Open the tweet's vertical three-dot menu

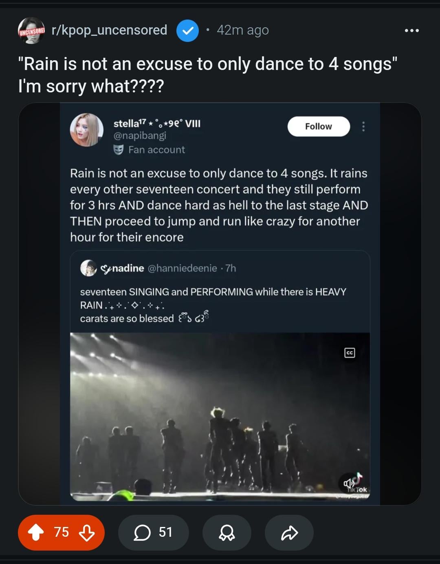[363, 127]
